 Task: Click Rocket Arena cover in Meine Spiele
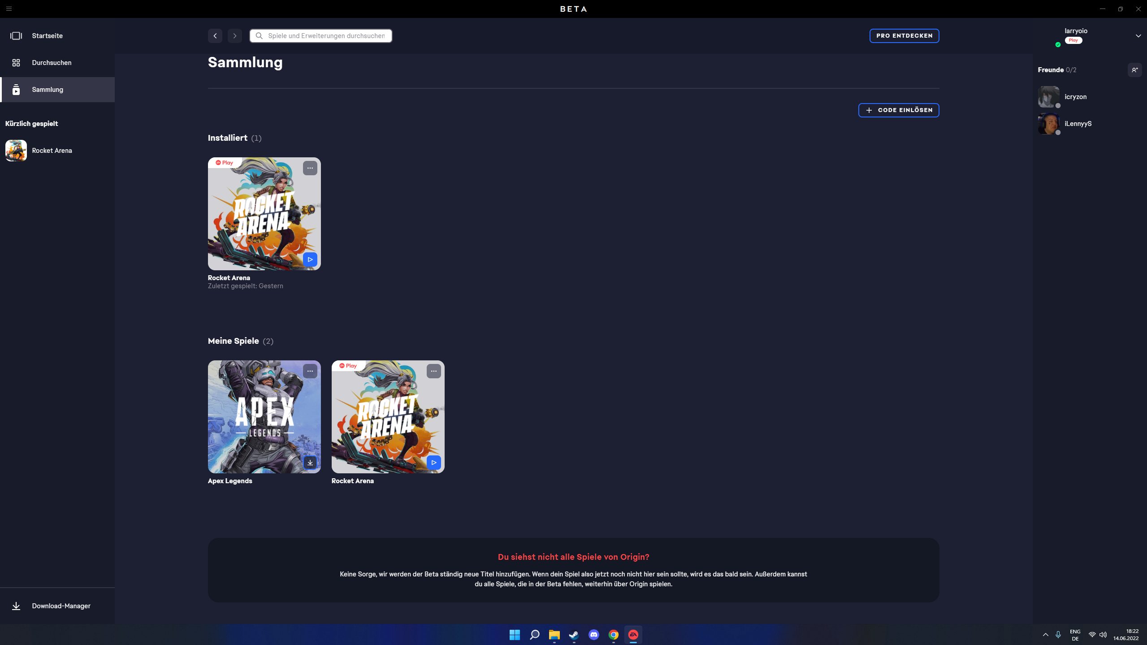click(x=388, y=417)
